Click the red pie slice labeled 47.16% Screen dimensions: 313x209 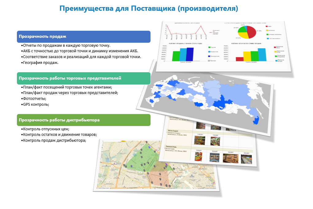pyautogui.click(x=252, y=32)
